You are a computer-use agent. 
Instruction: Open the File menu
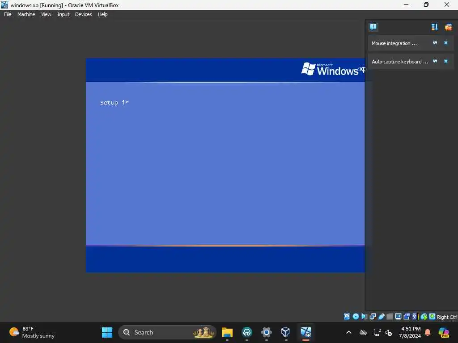pyautogui.click(x=8, y=14)
